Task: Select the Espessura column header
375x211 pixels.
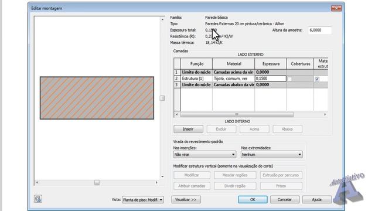Action: click(271, 64)
